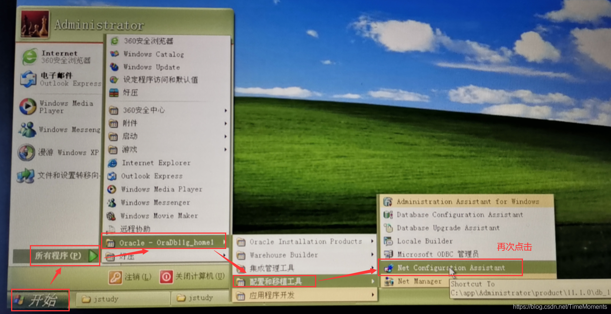
Task: Expand Oracle Installation Products submenu arrow
Action: pyautogui.click(x=372, y=241)
